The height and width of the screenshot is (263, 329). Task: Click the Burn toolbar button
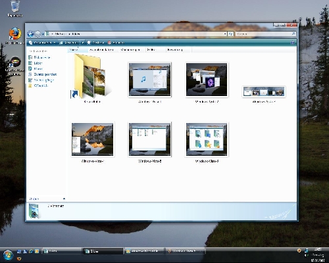coord(116,43)
